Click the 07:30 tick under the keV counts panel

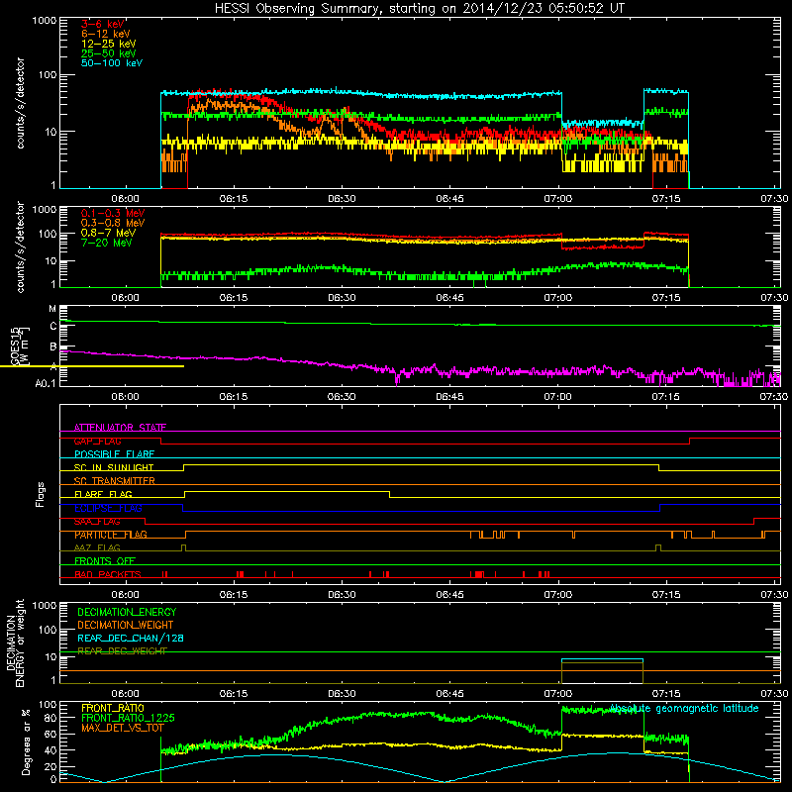pyautogui.click(x=774, y=199)
